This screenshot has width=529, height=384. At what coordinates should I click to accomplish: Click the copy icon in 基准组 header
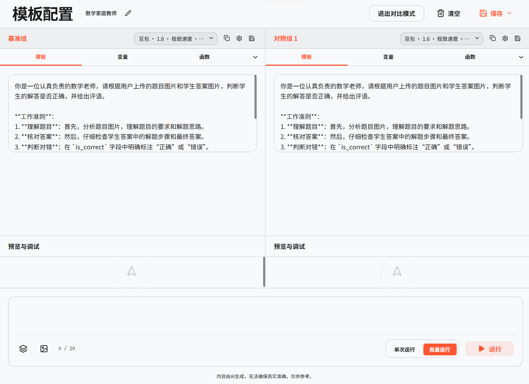click(x=227, y=38)
